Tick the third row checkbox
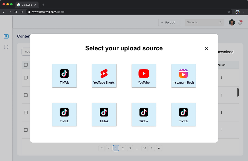The width and height of the screenshot is (248, 161). (x=26, y=112)
